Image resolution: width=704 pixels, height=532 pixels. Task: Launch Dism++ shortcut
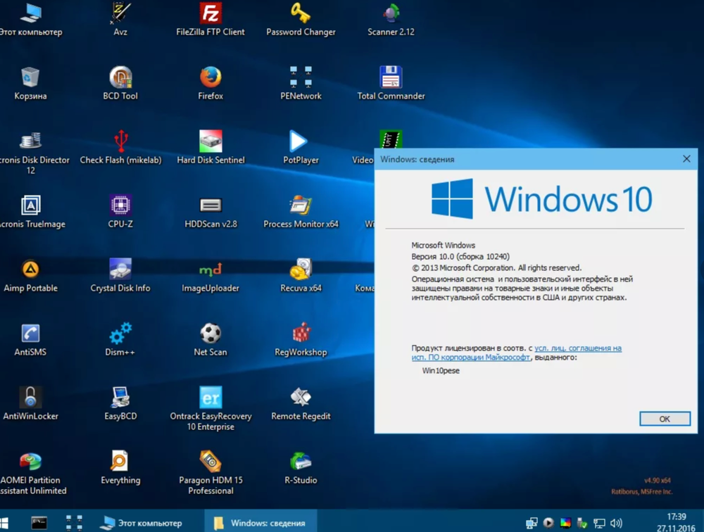coord(120,340)
